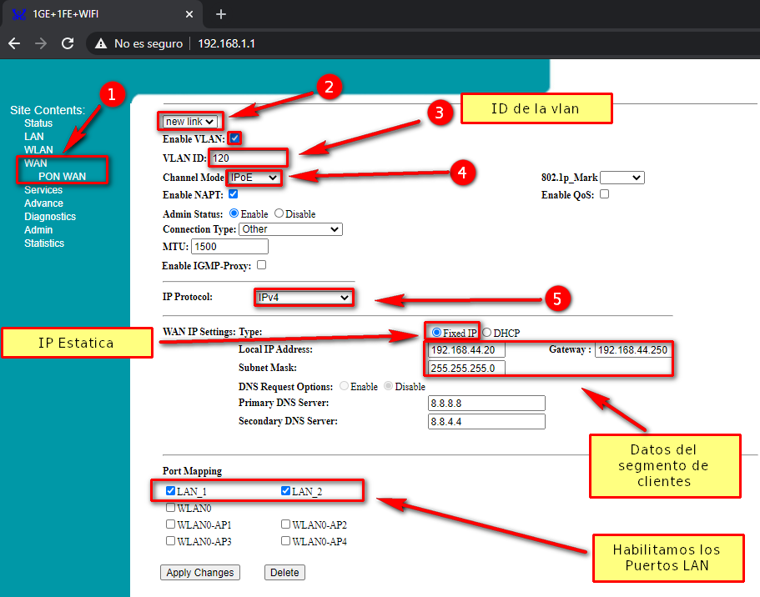Open the IP Protocol IPv4 dropdown
The width and height of the screenshot is (760, 597).
click(304, 297)
